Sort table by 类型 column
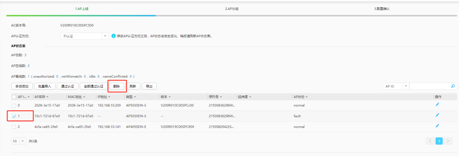Screen dimensions: 459x156 click(x=135, y=97)
